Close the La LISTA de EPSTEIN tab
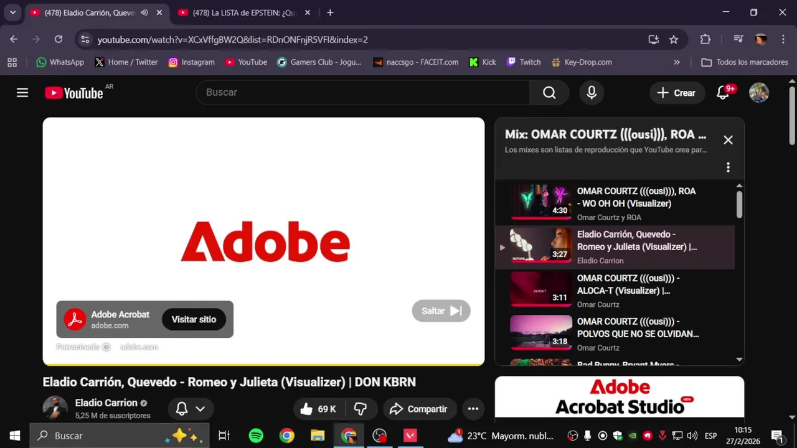797x448 pixels. pyautogui.click(x=308, y=12)
